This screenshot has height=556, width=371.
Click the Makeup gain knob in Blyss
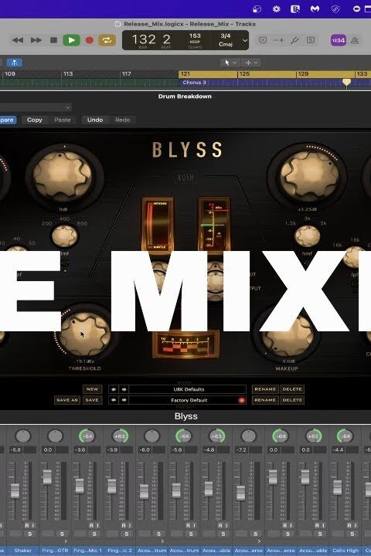point(288,335)
